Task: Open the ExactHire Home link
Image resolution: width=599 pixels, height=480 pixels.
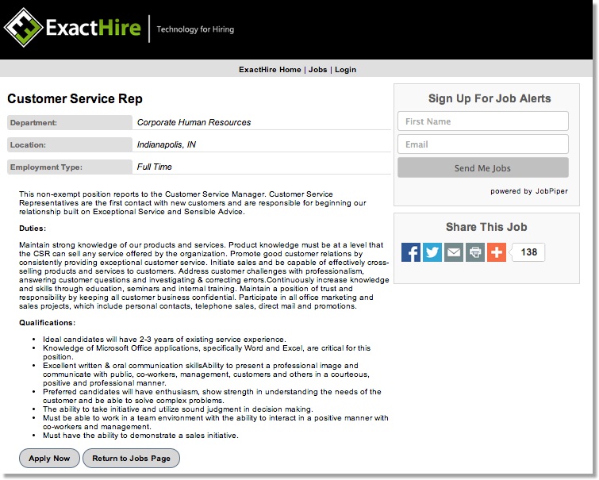Action: pos(270,70)
